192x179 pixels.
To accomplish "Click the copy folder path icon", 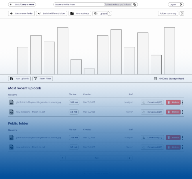I will tap(135, 5).
